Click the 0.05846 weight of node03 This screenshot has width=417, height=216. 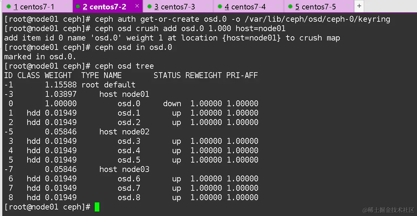(61, 169)
